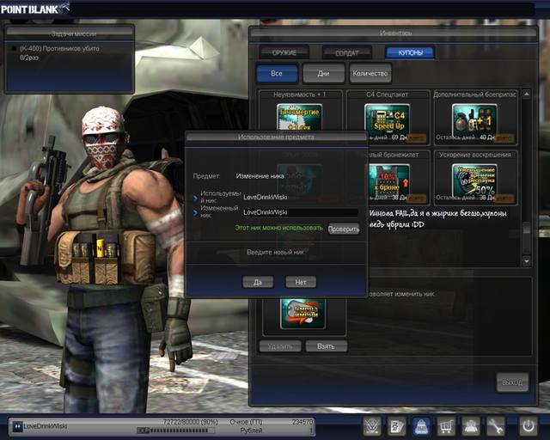Open settings wrench icon
This screenshot has height=440, width=550.
495,426
